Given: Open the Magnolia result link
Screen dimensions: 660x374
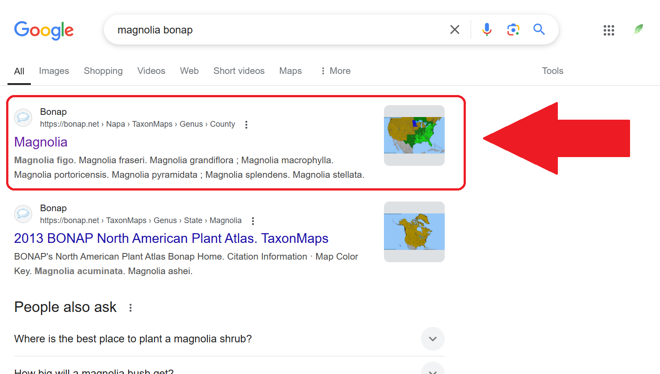Looking at the screenshot, I should click(41, 142).
